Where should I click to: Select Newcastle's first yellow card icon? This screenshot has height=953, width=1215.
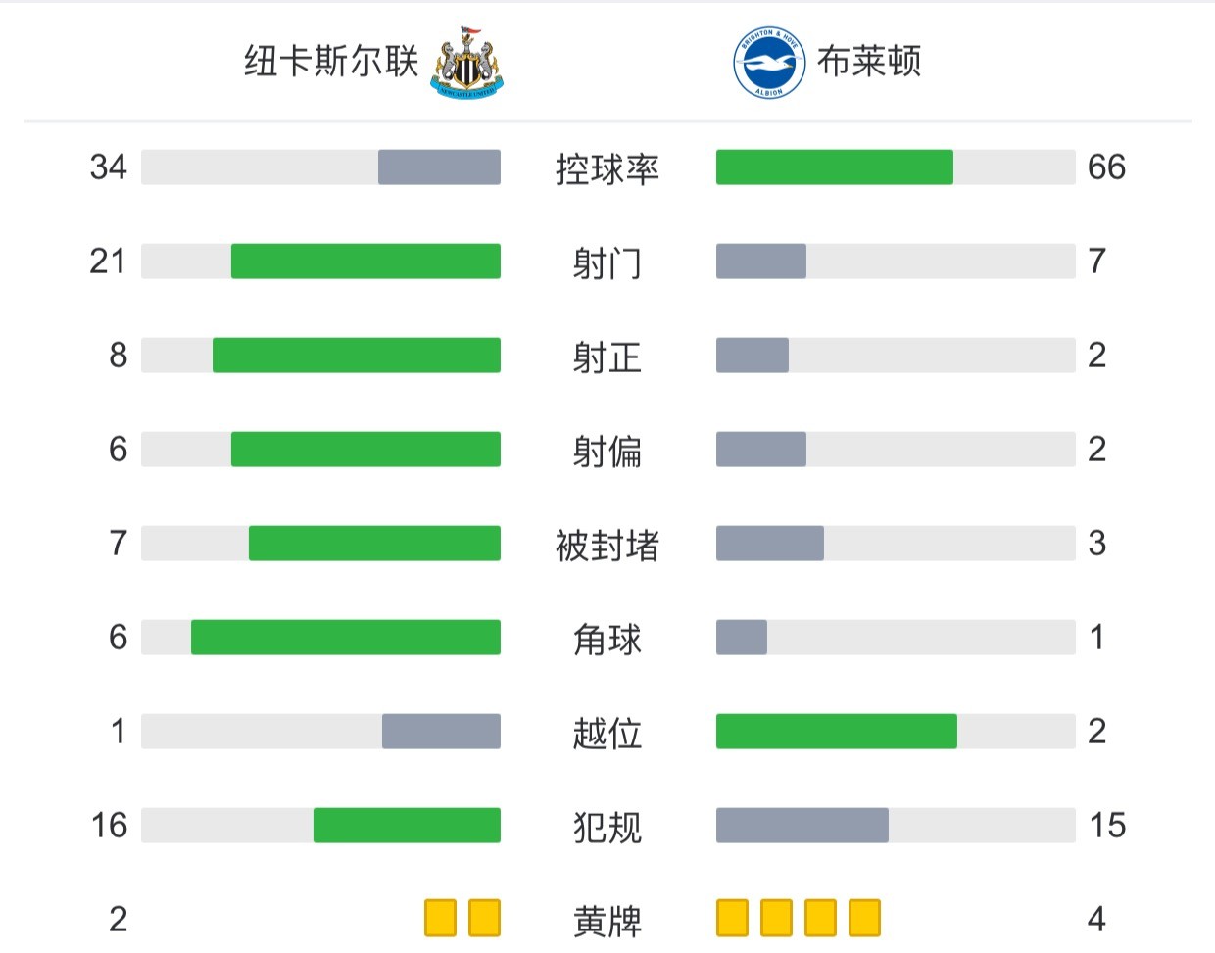pyautogui.click(x=441, y=919)
